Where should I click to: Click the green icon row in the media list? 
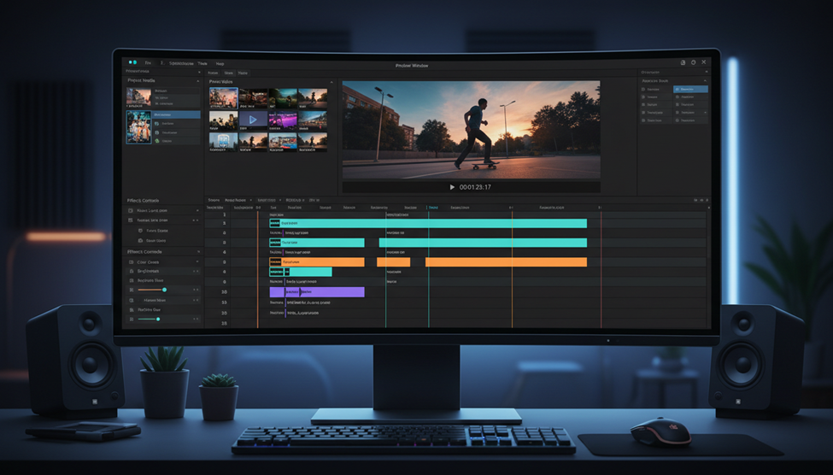click(x=176, y=141)
